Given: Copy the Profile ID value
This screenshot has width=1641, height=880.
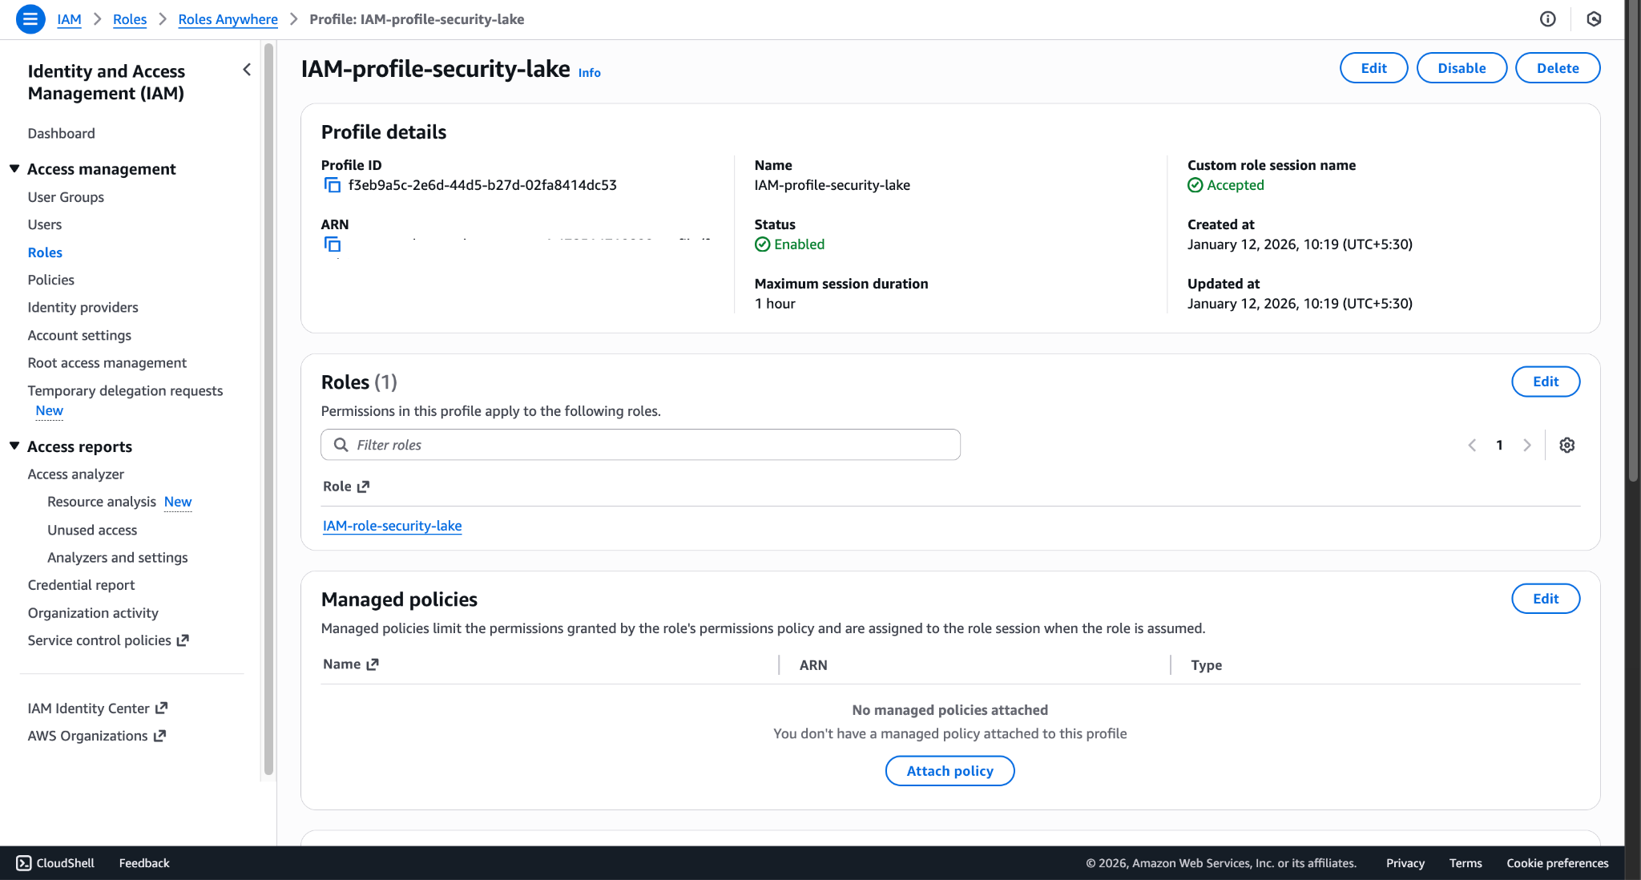Looking at the screenshot, I should pos(332,185).
